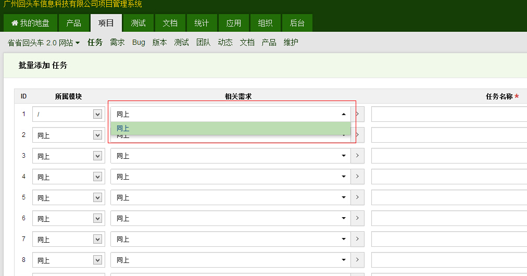Focus the 任务名称 field in row 6
527x276 pixels.
point(449,219)
